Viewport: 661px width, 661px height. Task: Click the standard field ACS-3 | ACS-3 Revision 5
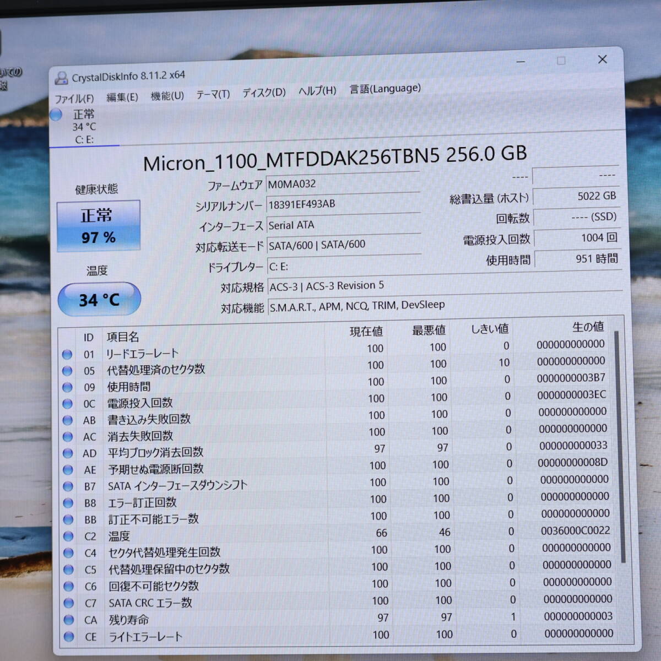point(445,285)
